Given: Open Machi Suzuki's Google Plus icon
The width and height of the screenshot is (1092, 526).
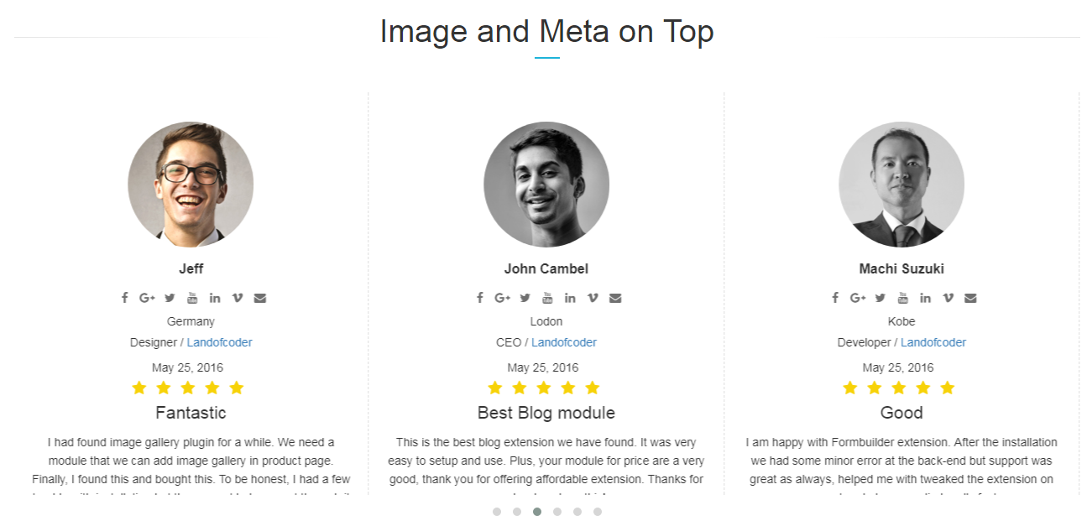Looking at the screenshot, I should tap(857, 298).
